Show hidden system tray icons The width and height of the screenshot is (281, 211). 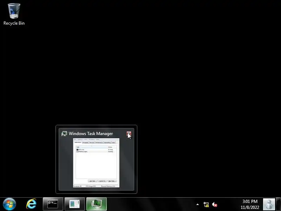pos(197,204)
